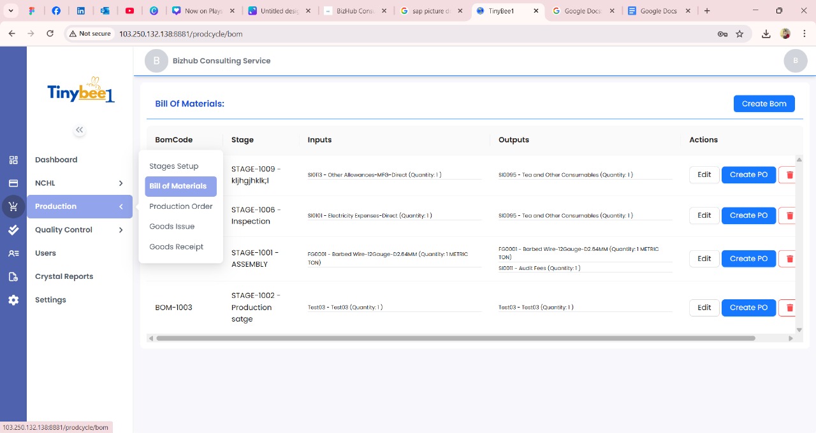Bookmark this page with star icon
Viewport: 816px width, 433px height.
(x=739, y=34)
